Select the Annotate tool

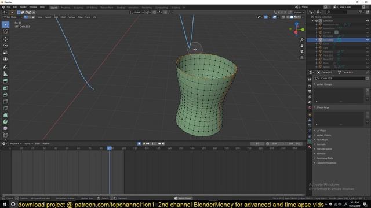tap(5, 67)
